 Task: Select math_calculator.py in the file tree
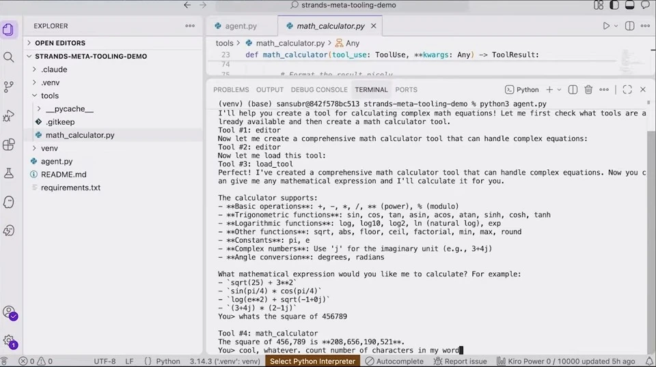(x=113, y=135)
